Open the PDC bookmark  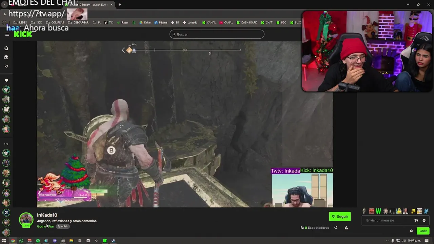pyautogui.click(x=281, y=23)
